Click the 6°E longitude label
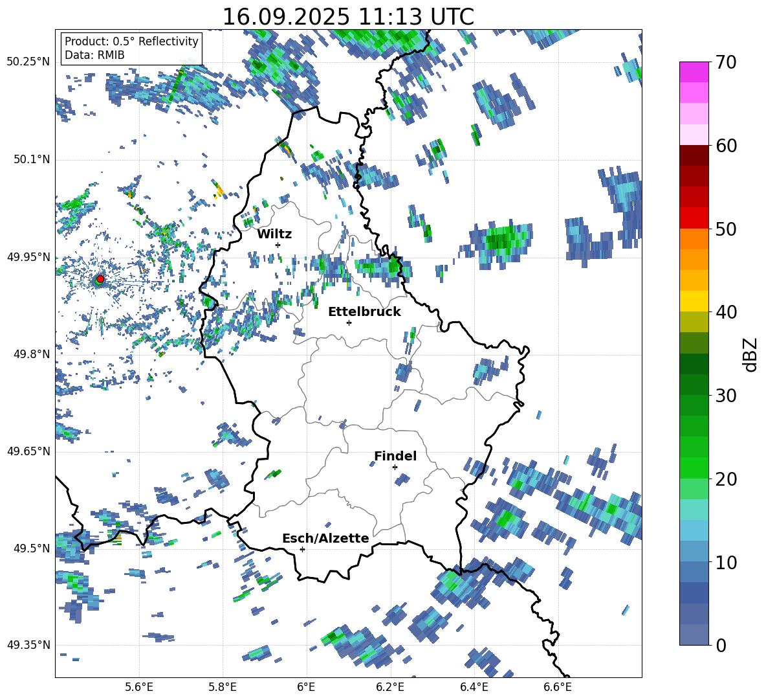Viewport: 766px width, 700px height. [306, 688]
